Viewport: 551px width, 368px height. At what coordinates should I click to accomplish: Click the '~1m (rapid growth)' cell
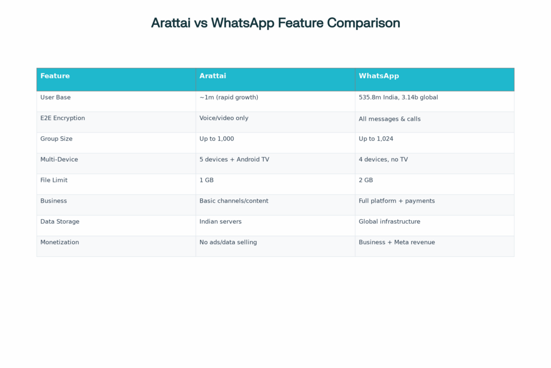point(229,98)
